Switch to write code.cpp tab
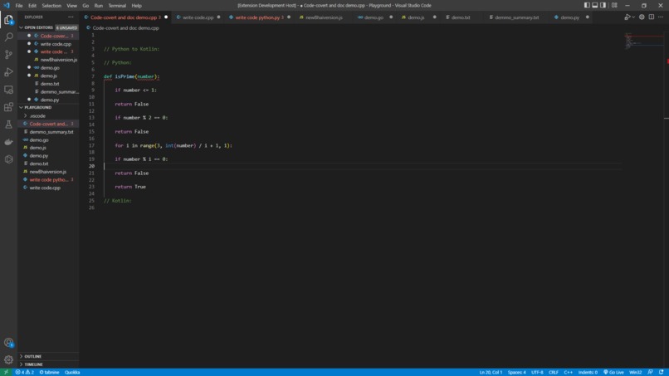Viewport: 669px width, 376px height. click(x=198, y=17)
